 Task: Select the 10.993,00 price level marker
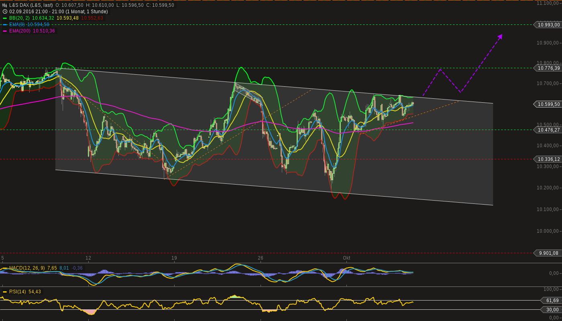548,25
